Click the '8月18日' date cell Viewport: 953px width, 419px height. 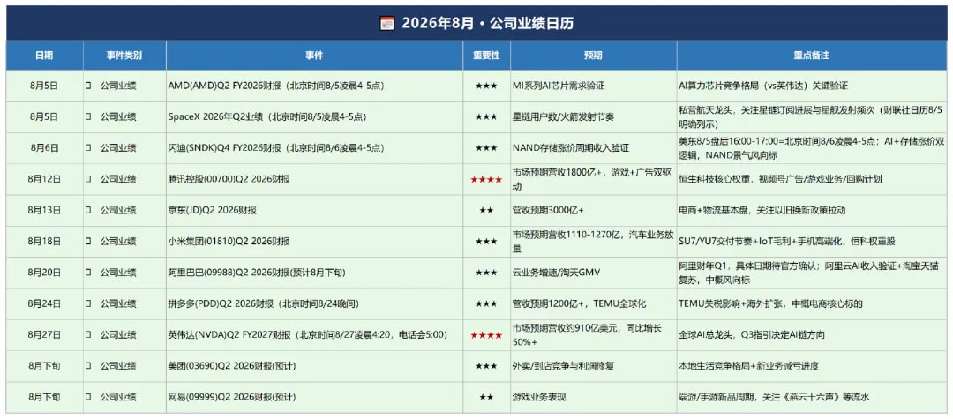44,241
